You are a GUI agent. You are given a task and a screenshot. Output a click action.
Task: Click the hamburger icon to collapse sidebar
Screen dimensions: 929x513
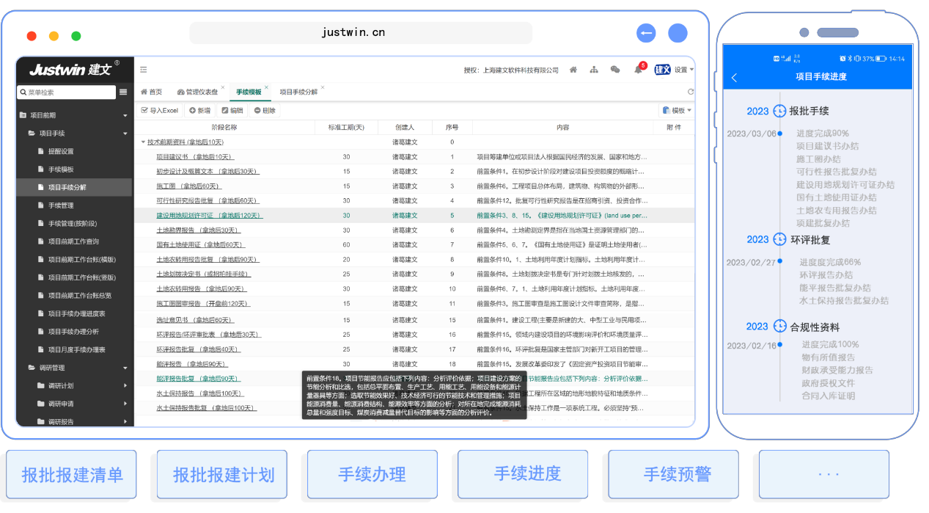(x=144, y=70)
